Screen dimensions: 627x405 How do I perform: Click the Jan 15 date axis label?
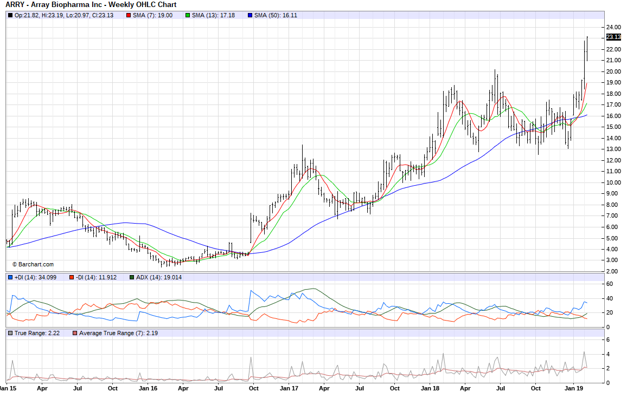(8, 388)
